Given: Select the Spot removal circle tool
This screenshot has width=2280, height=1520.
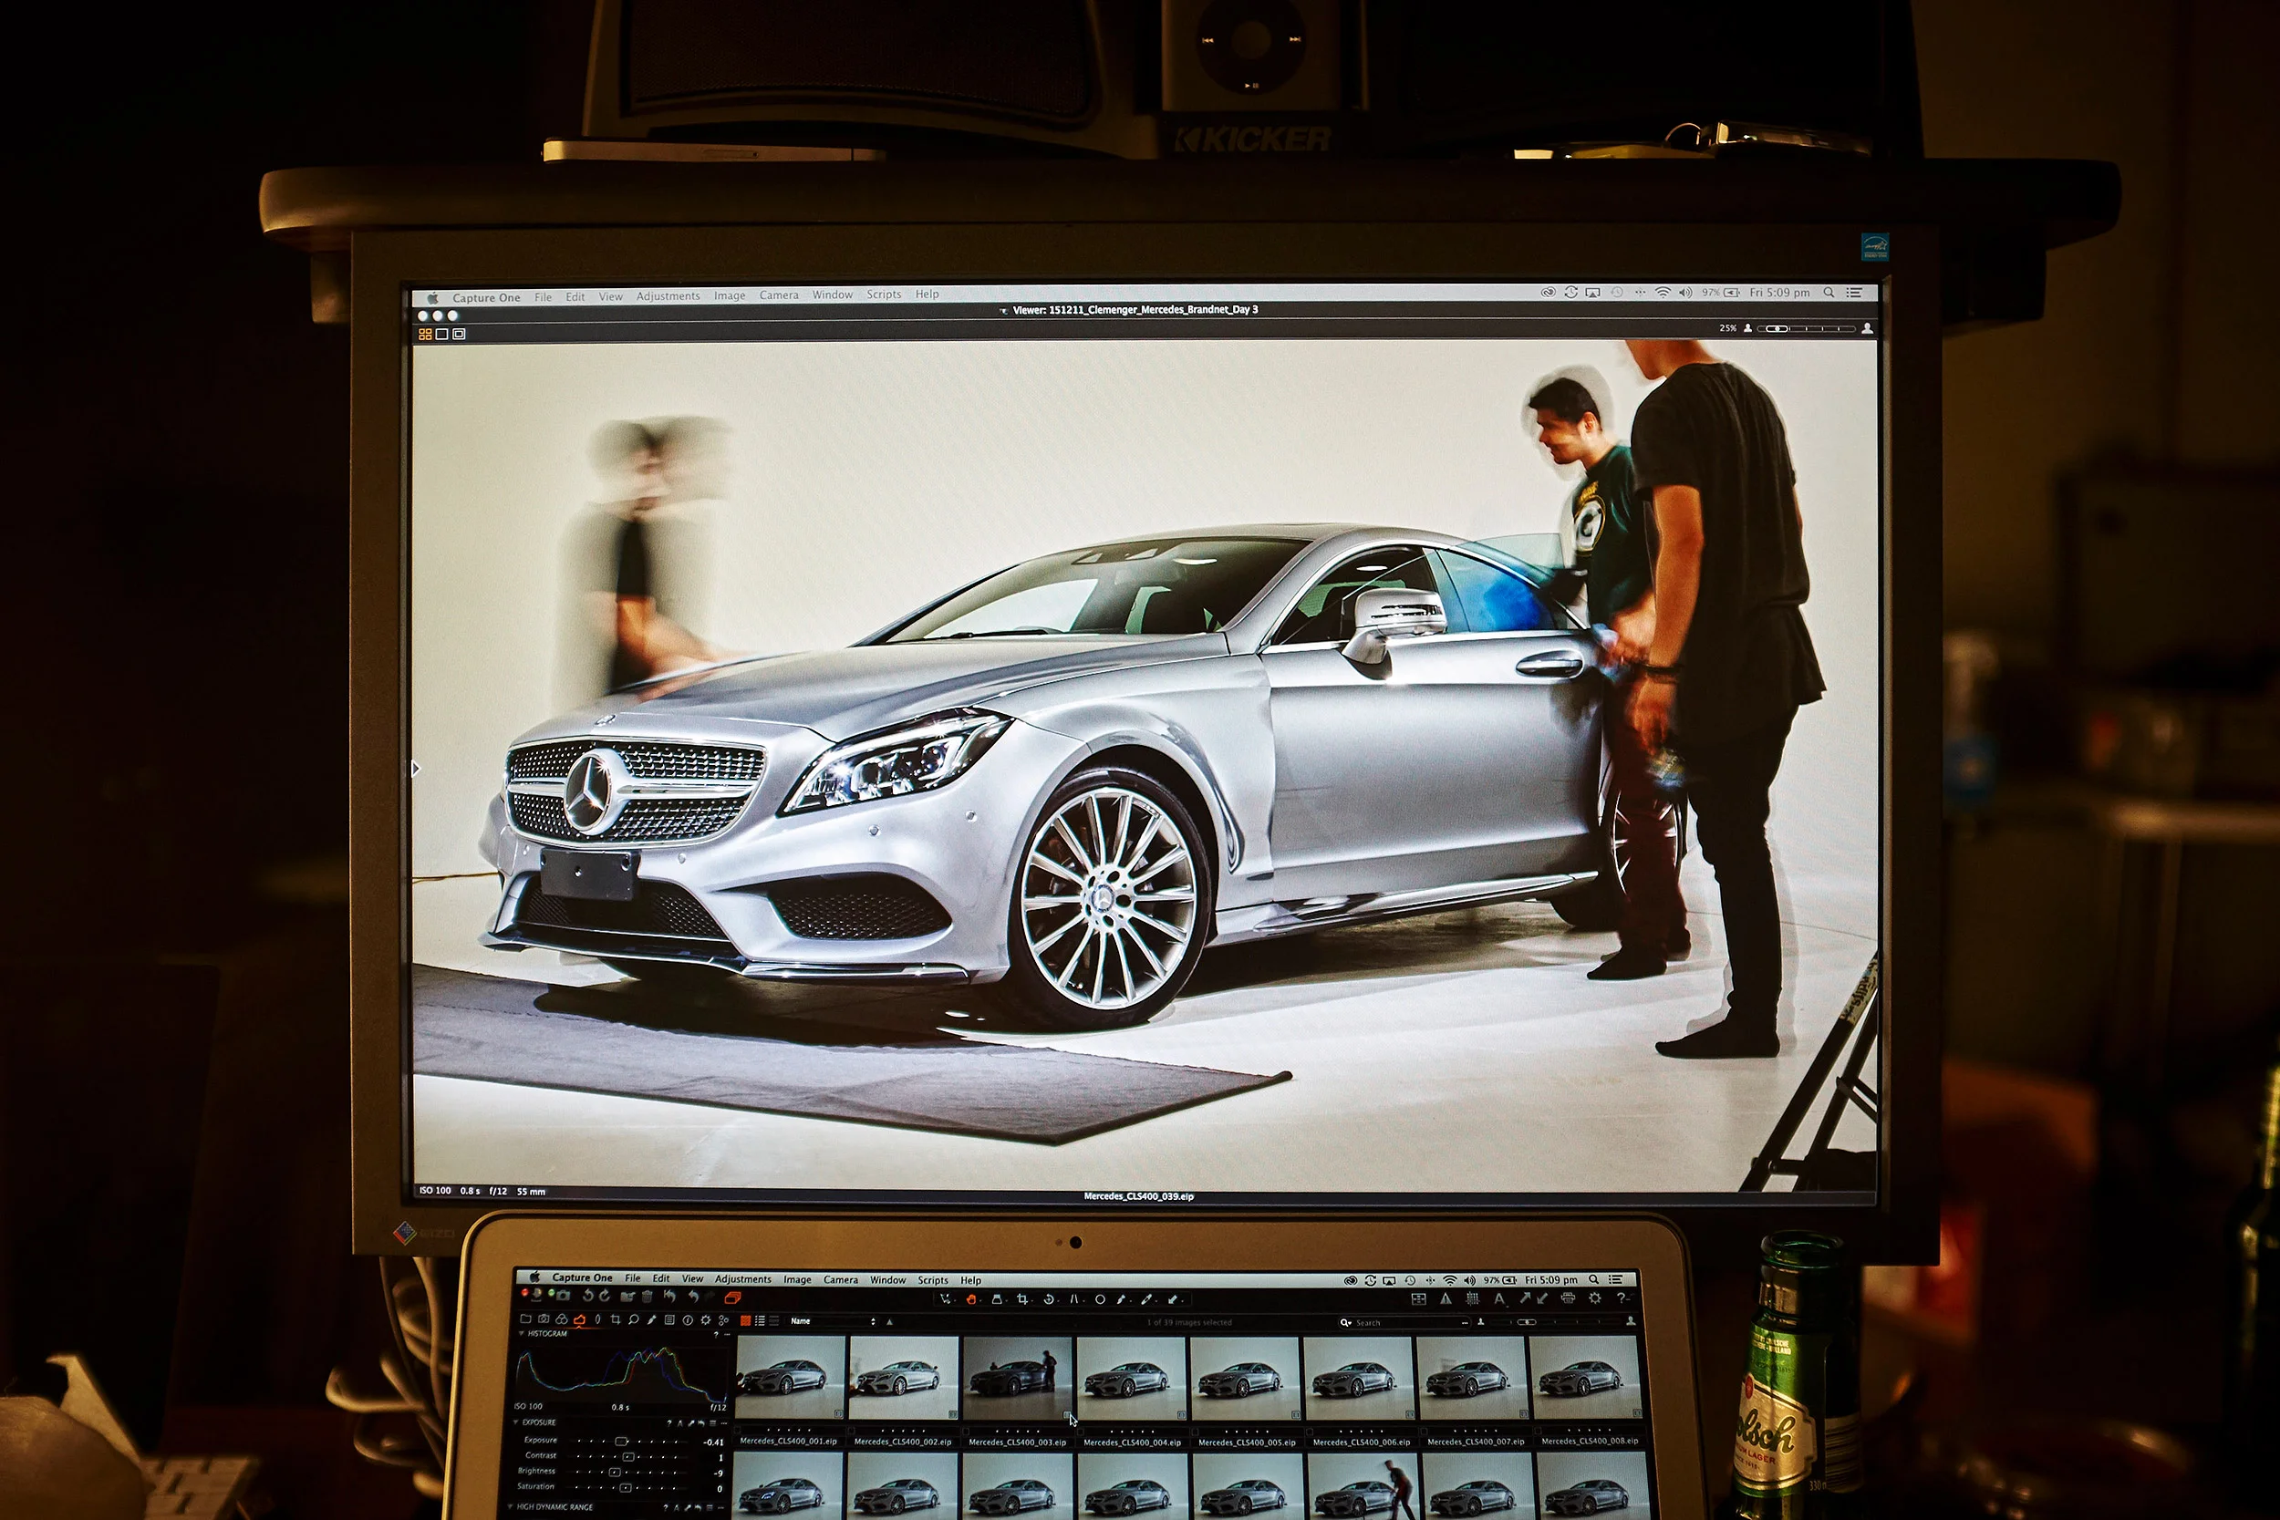Looking at the screenshot, I should [1100, 1300].
